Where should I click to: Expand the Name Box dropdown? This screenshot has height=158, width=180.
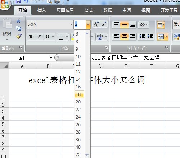[x=51, y=58]
